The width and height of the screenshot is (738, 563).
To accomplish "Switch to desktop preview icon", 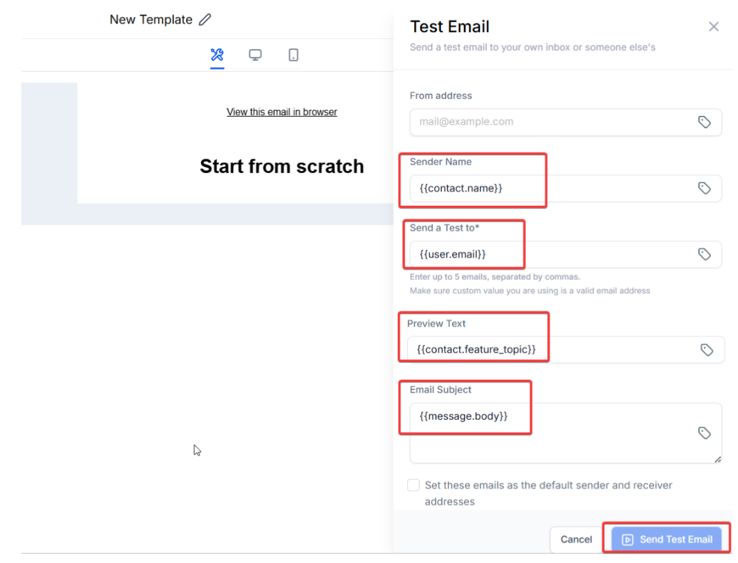I will click(255, 55).
